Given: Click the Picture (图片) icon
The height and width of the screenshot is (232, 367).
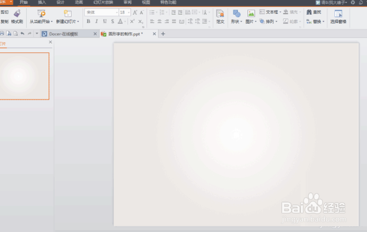Looking at the screenshot, I should [x=251, y=13].
